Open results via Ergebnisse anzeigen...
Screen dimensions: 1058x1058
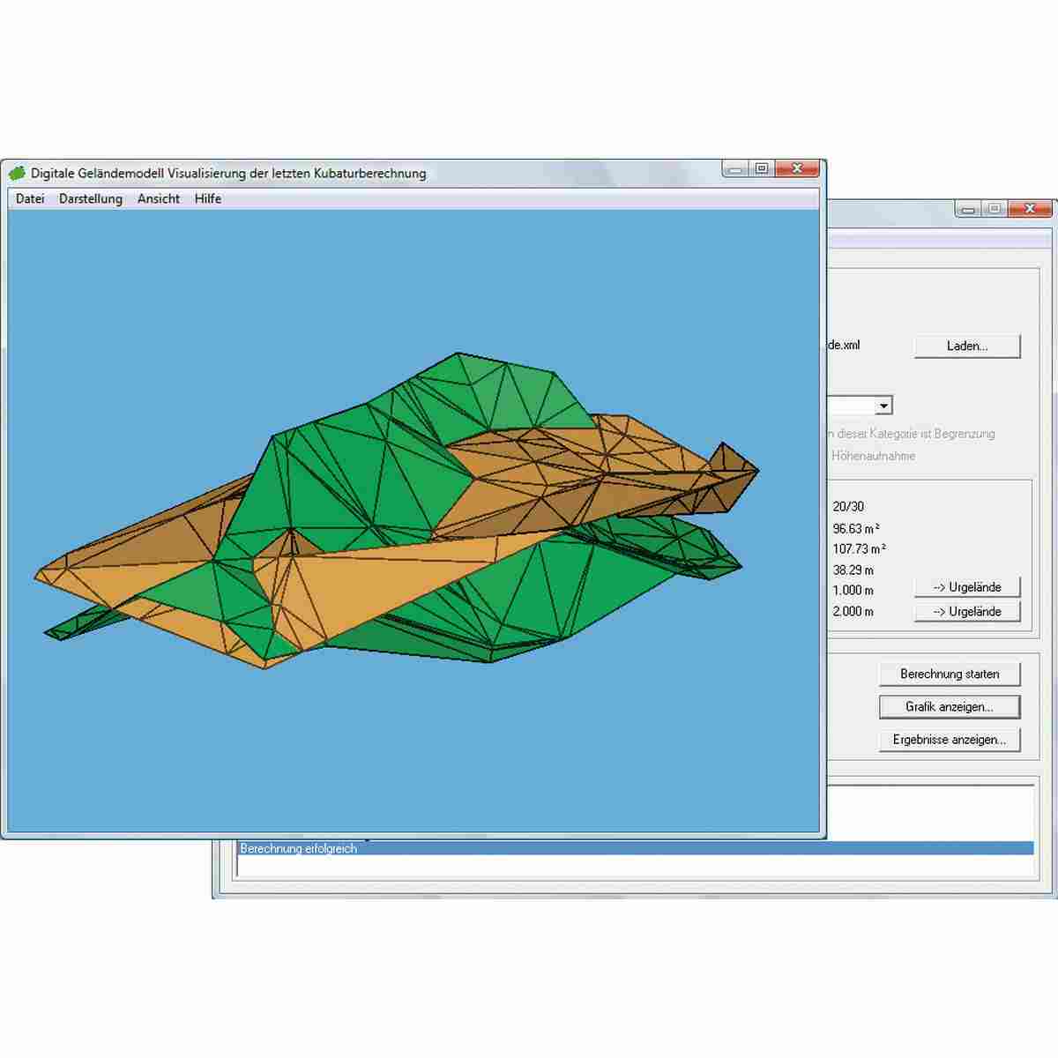[x=950, y=740]
